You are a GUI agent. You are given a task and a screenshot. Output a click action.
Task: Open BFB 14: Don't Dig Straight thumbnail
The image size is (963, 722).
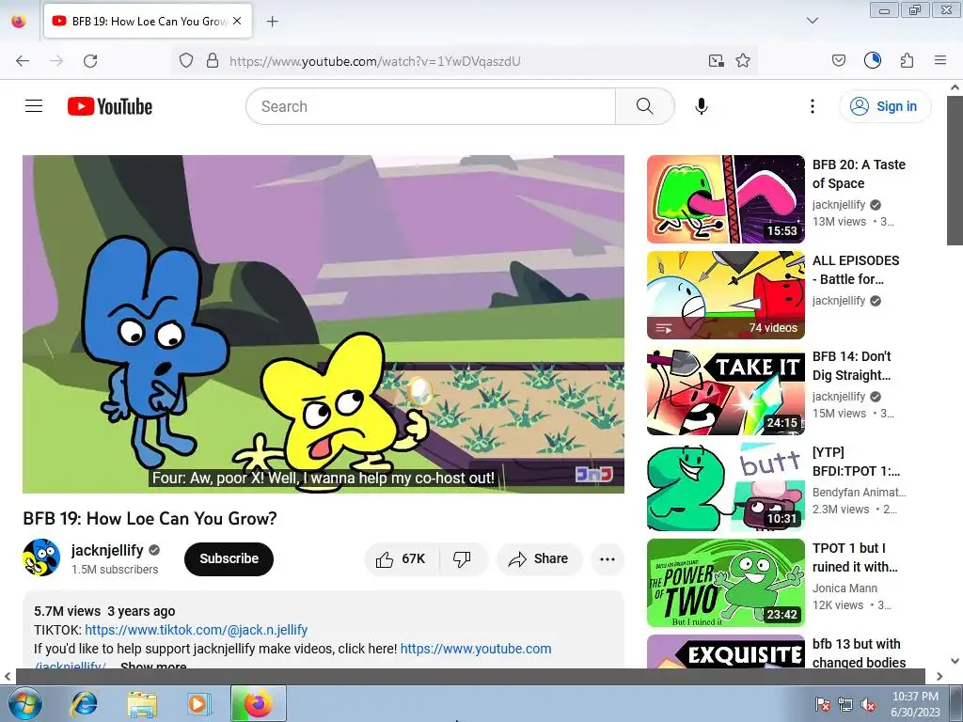726,391
